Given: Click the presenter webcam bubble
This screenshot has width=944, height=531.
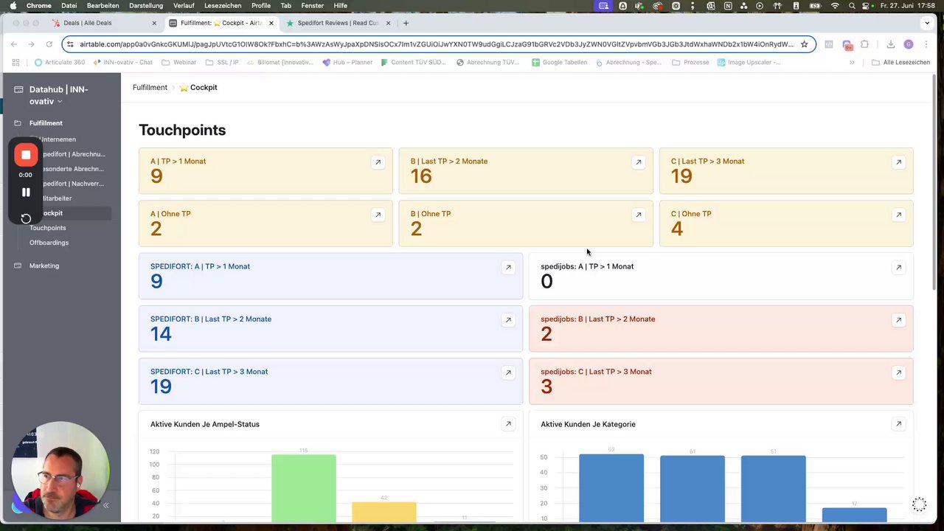Looking at the screenshot, I should [x=60, y=470].
